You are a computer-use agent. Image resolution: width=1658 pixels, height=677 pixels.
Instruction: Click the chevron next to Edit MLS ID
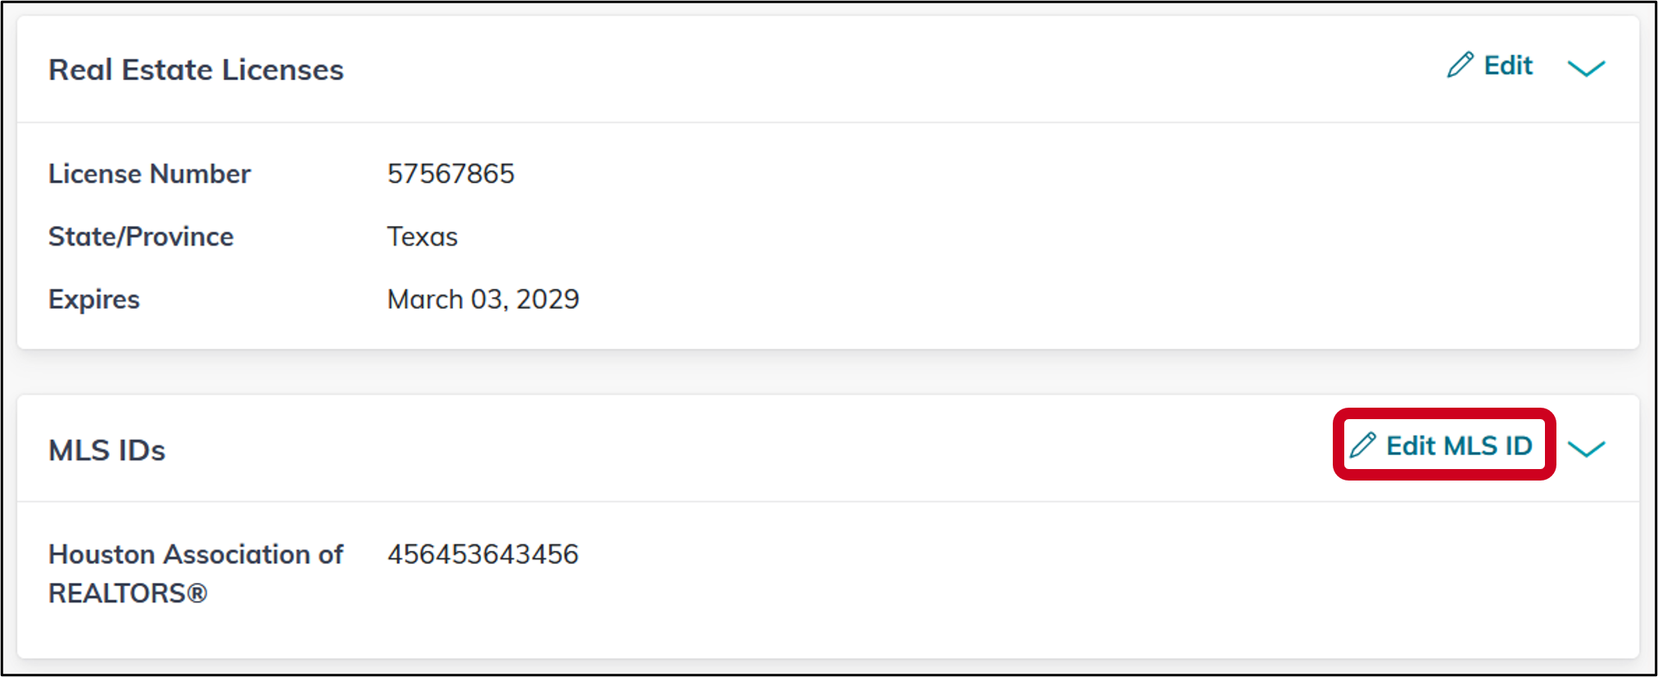point(1588,448)
